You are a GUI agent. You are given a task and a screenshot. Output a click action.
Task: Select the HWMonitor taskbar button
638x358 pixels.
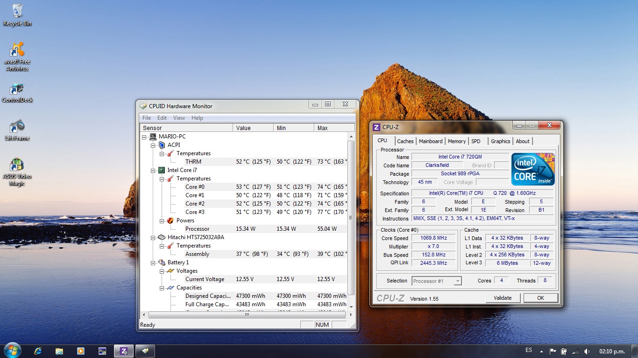145,351
